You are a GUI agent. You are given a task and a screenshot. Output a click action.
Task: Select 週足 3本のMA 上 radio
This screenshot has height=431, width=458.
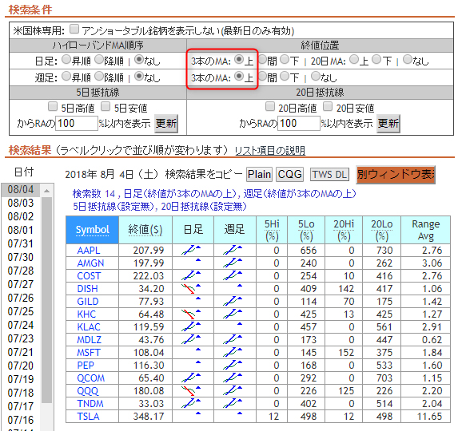click(239, 76)
